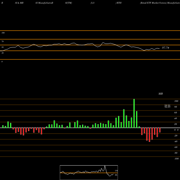Click the longest red MR histogram bar
This screenshot has height=180, width=180.
tap(149, 135)
